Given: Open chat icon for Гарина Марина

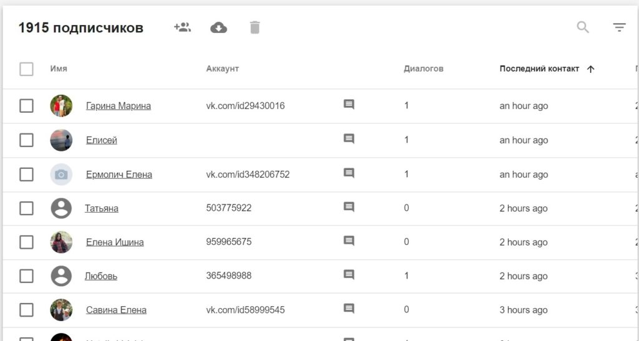Looking at the screenshot, I should click(x=349, y=105).
